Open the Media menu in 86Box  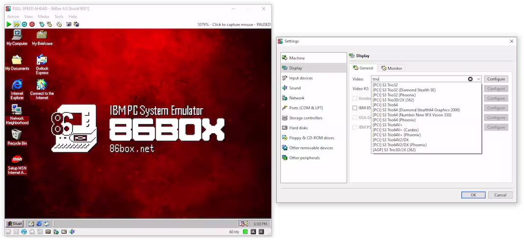[x=44, y=17]
